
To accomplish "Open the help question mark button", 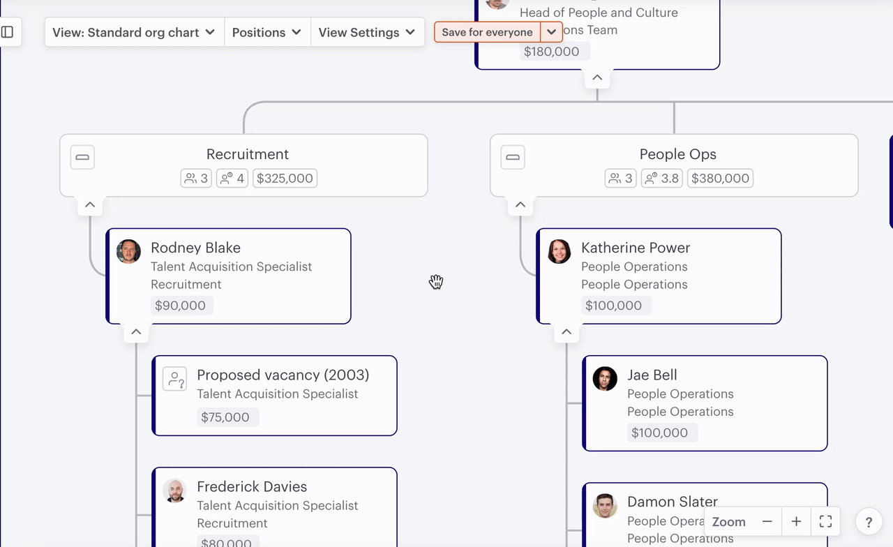I will click(x=869, y=522).
